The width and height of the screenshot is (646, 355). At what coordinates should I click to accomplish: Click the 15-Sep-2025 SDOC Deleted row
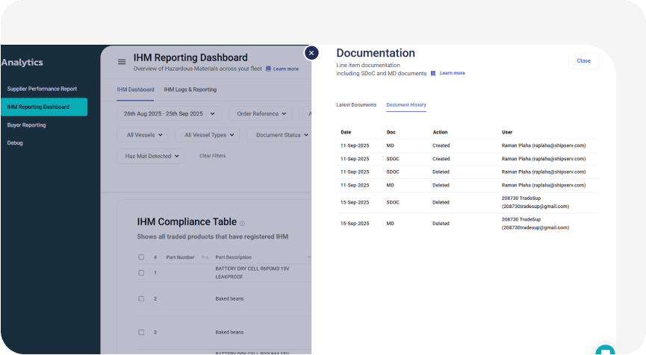[468, 202]
